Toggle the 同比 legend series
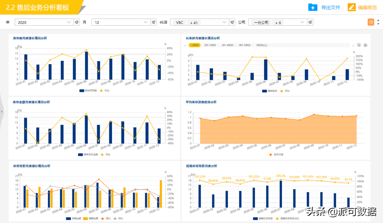The image size is (383, 223). pos(105,219)
